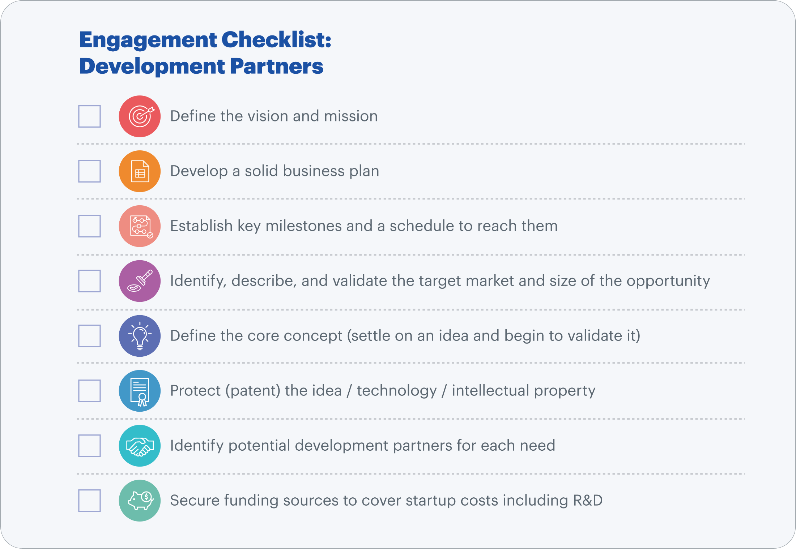Check the key milestones checkbox
The width and height of the screenshot is (796, 549).
(89, 226)
